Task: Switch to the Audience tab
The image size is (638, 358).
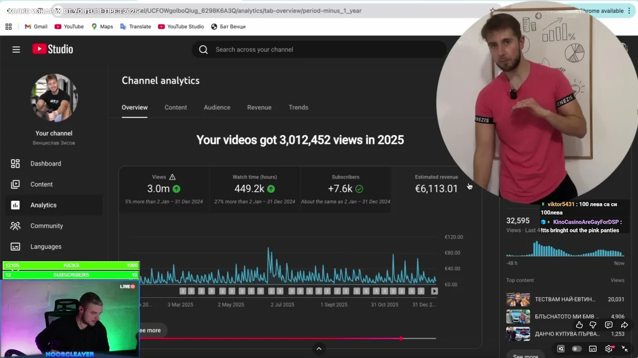Action: [x=217, y=107]
